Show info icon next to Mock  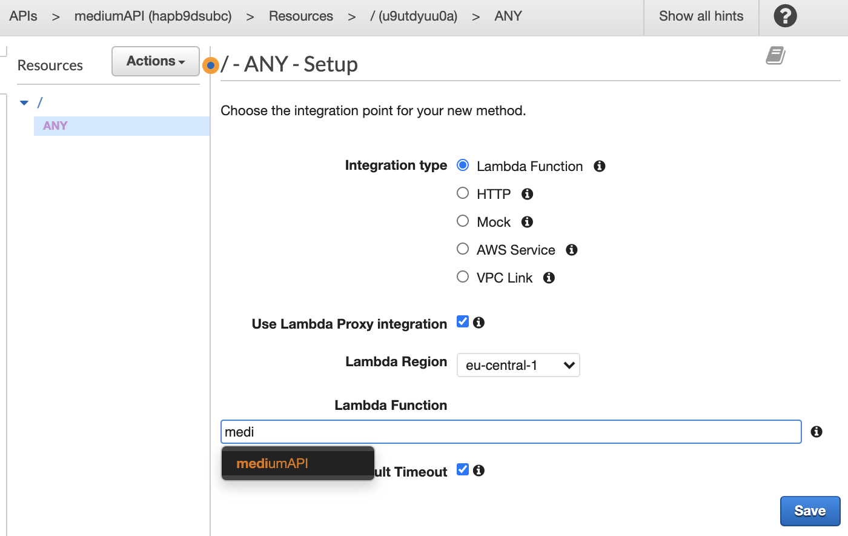tap(528, 222)
